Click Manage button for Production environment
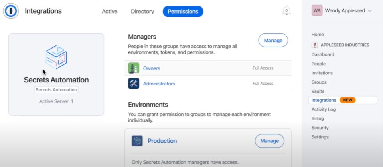The width and height of the screenshot is (383, 167). [x=269, y=141]
